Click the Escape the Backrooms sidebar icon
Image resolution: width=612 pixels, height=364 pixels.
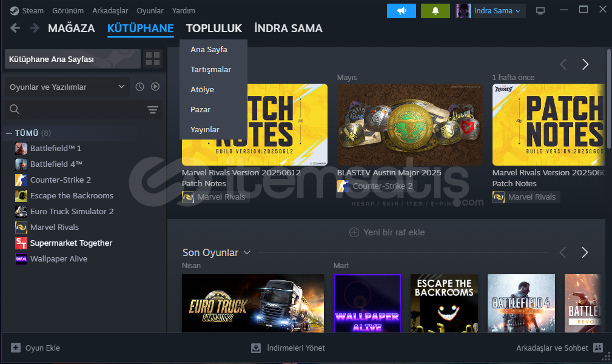(x=21, y=196)
